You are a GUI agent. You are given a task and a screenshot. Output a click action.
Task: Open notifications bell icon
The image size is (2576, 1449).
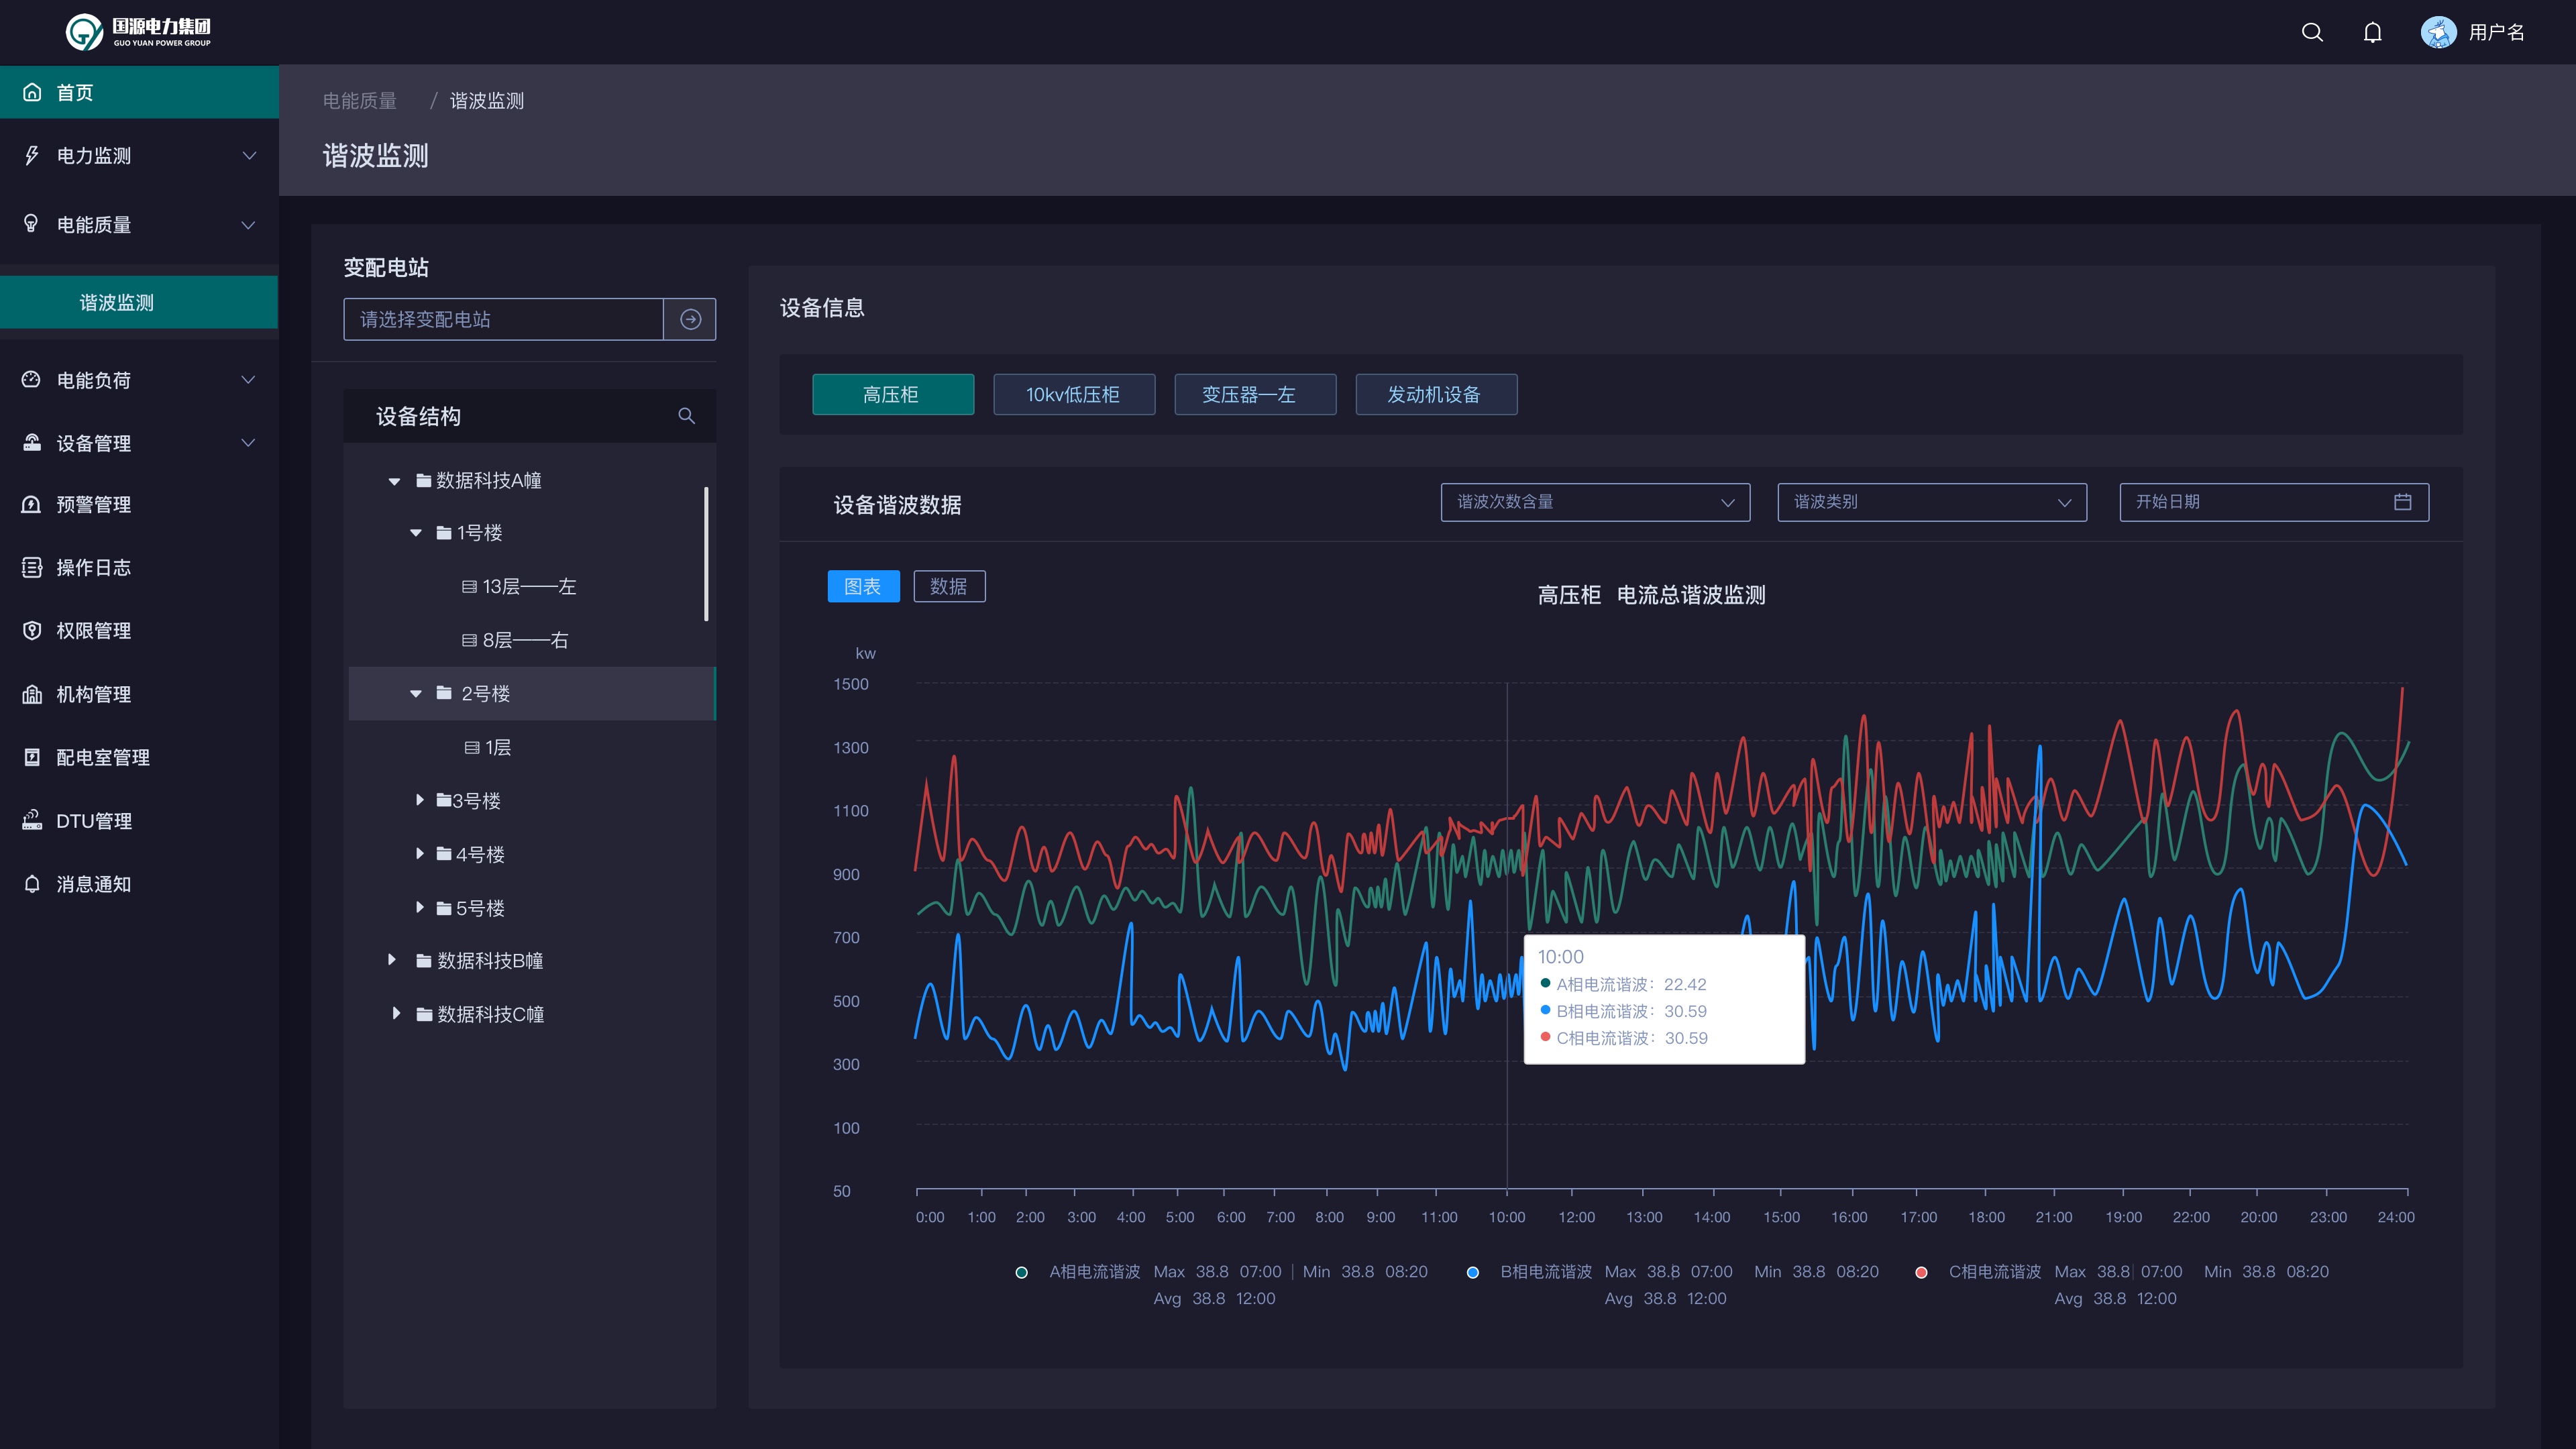tap(2372, 32)
